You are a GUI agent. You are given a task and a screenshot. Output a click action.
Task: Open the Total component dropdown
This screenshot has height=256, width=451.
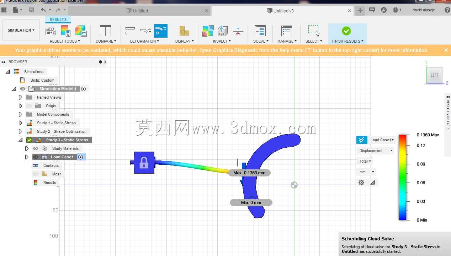tap(365, 161)
